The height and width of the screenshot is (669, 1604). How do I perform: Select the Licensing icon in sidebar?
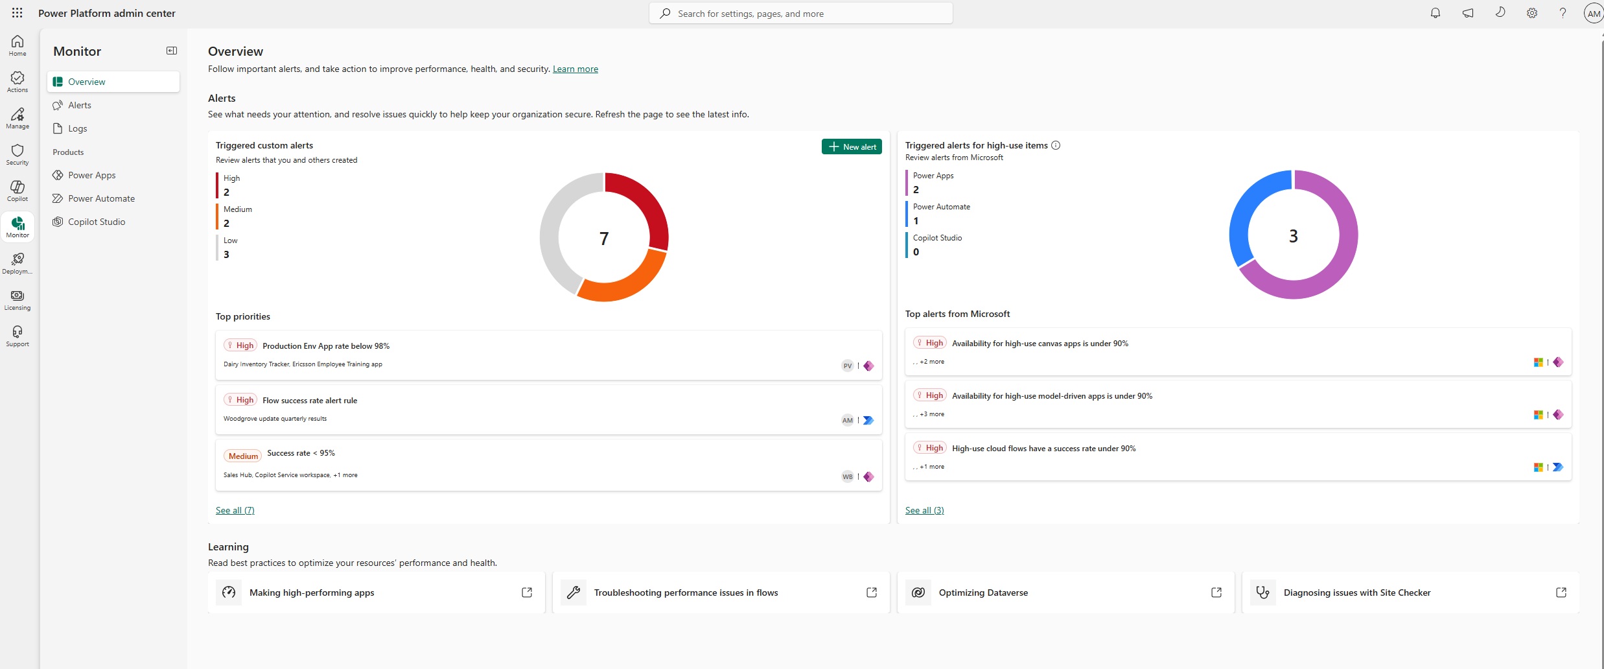pyautogui.click(x=17, y=298)
